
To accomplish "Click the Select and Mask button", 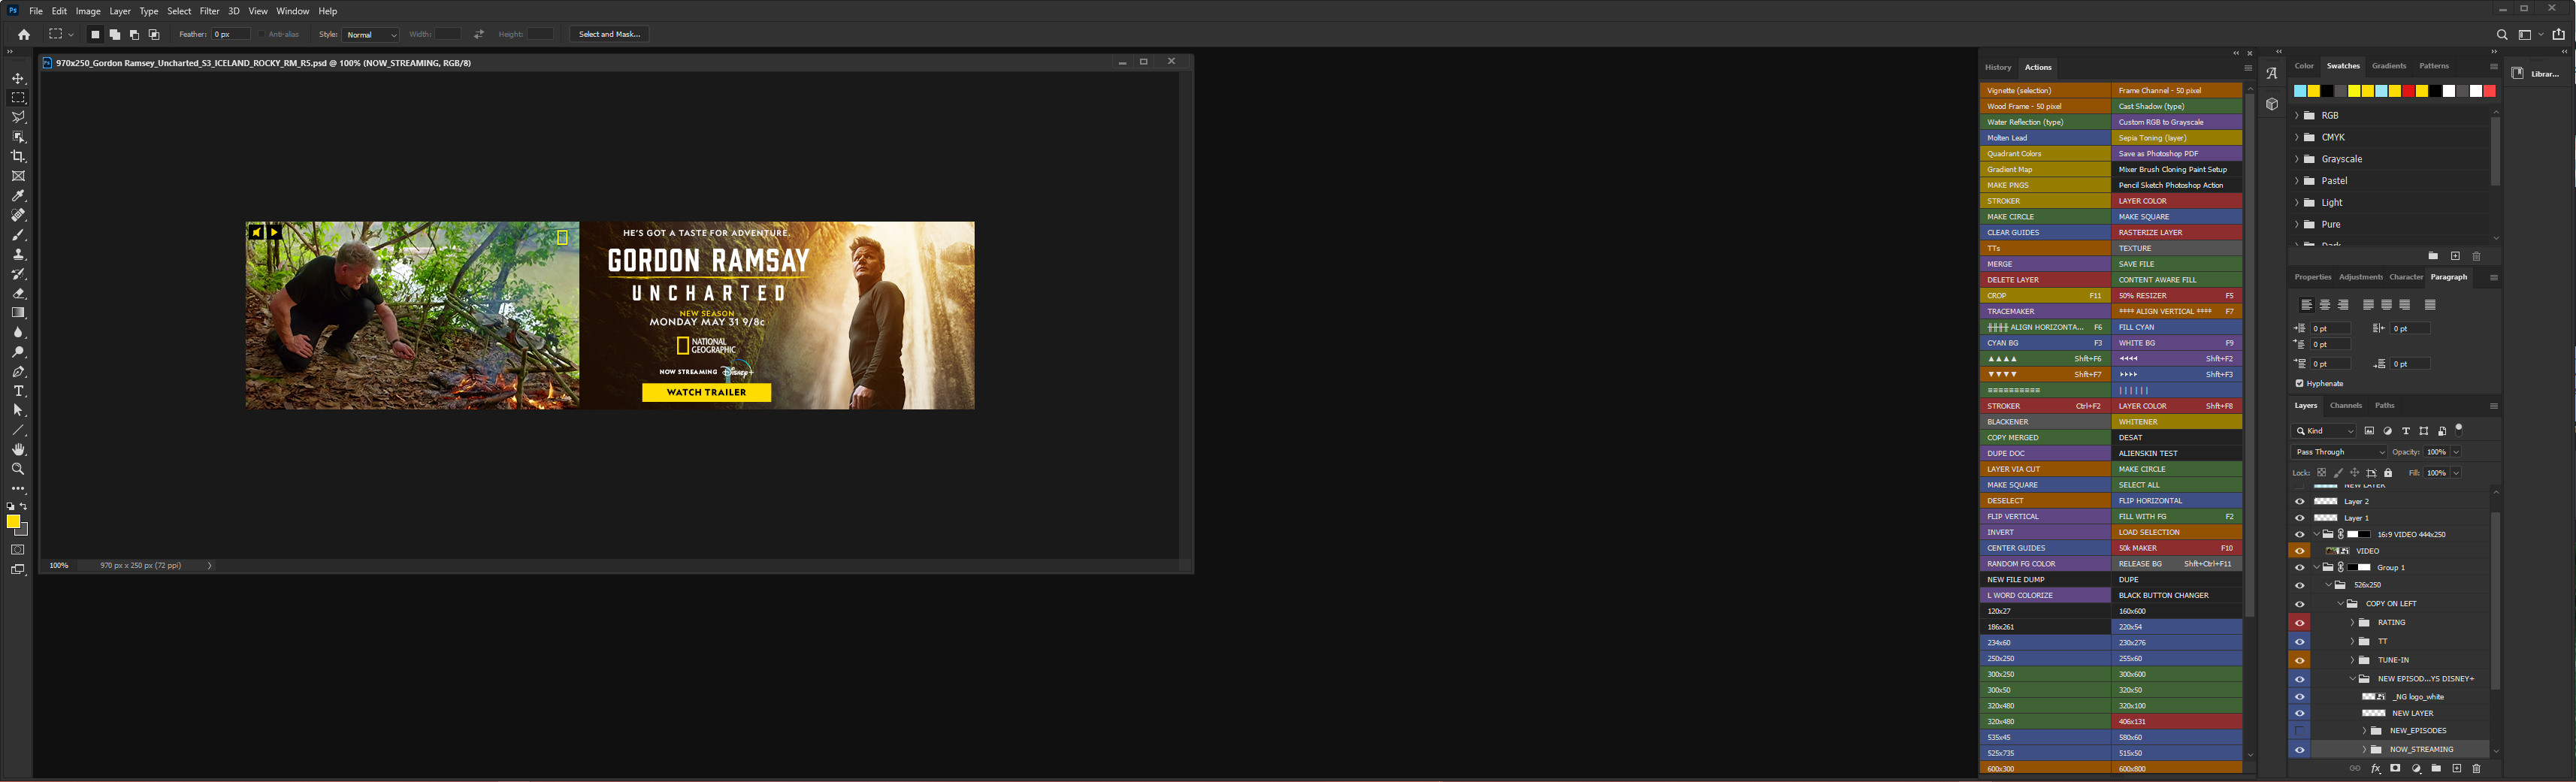I will (609, 34).
